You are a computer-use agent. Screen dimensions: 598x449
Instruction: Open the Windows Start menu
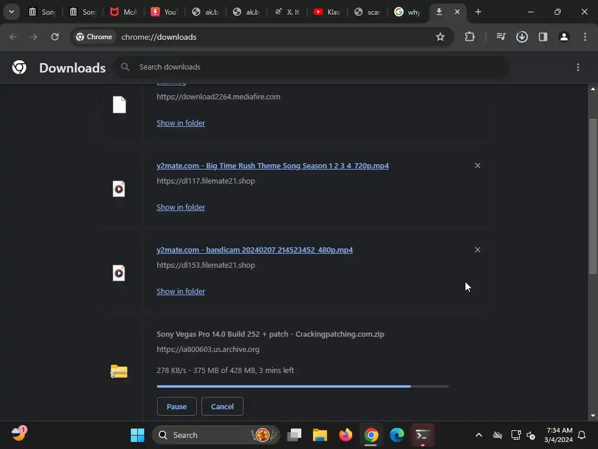pyautogui.click(x=137, y=435)
